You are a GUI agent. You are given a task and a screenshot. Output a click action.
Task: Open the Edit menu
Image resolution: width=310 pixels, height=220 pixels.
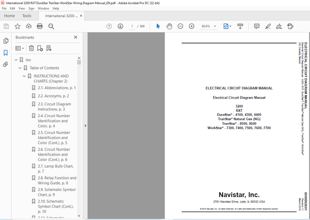12,8
